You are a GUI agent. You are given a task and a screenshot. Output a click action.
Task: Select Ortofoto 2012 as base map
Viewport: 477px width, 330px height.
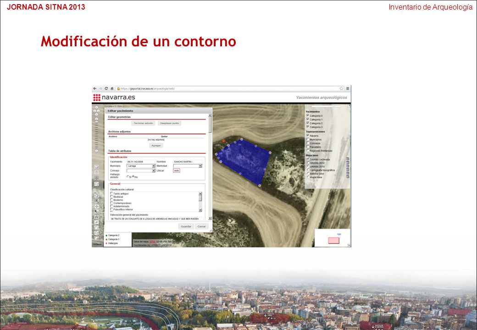pyautogui.click(x=308, y=163)
